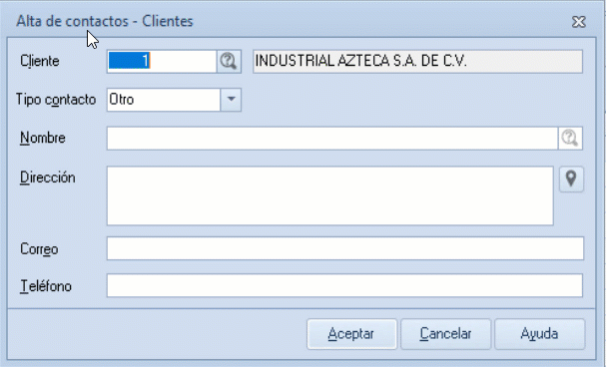The width and height of the screenshot is (607, 367).
Task: Click the Dirección label
Action: click(x=48, y=178)
